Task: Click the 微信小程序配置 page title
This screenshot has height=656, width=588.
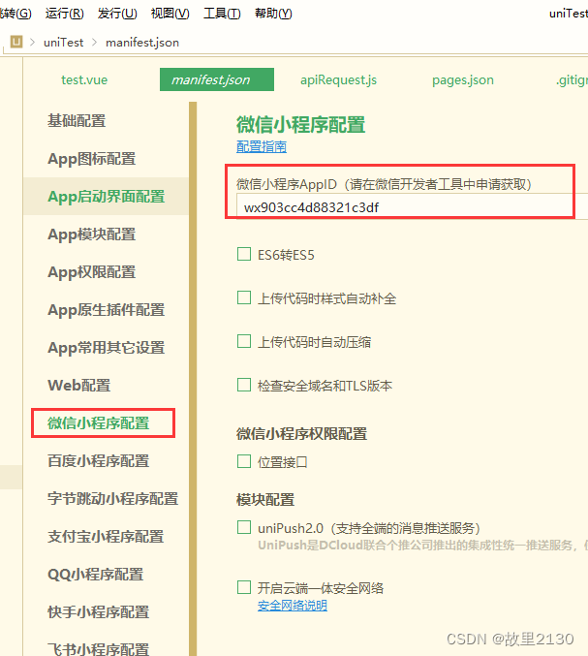Action: 300,125
